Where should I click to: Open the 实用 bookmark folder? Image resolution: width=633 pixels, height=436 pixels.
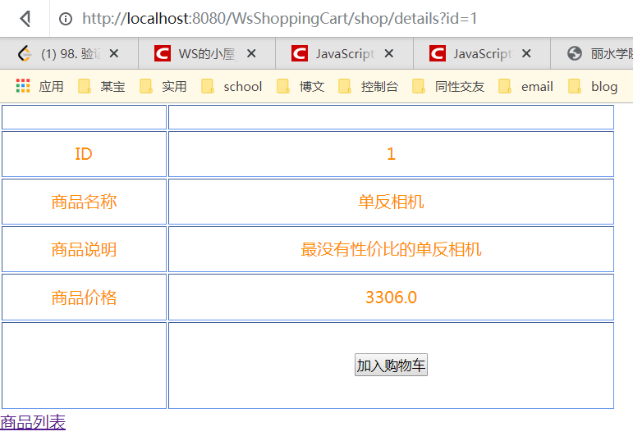[163, 86]
